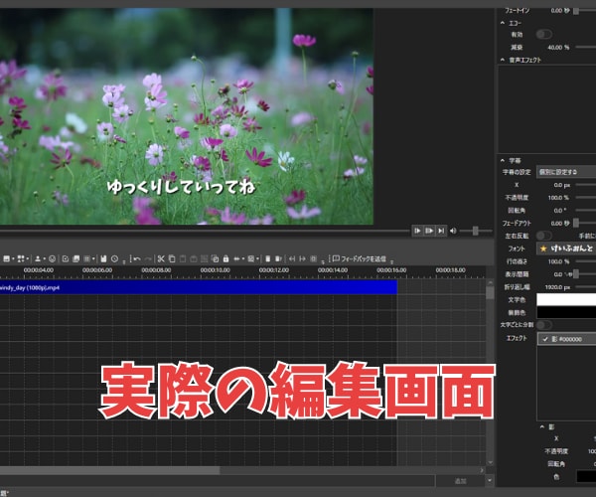Click the redo arrow icon in toolbar
Image resolution: width=596 pixels, height=497 pixels.
(x=148, y=259)
